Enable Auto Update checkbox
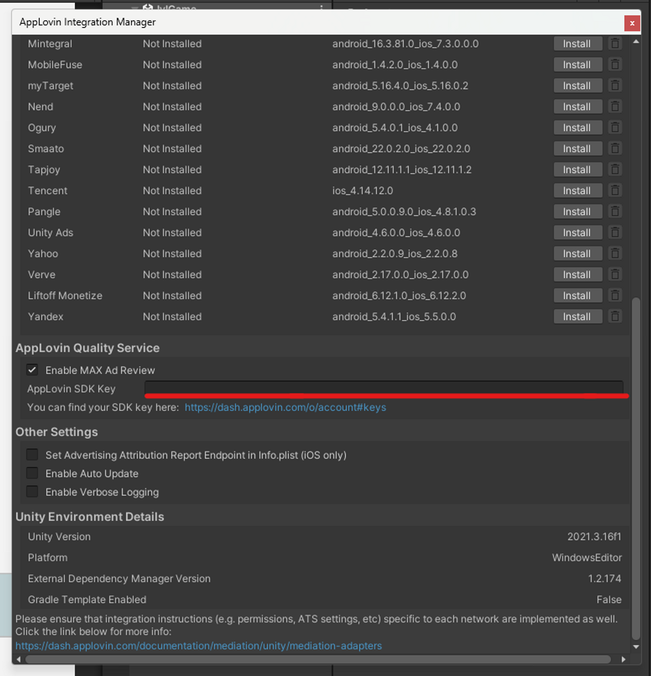The width and height of the screenshot is (651, 676). coord(32,473)
